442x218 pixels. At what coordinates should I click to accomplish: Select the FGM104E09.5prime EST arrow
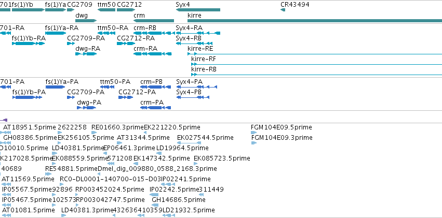pyautogui.click(x=252, y=133)
